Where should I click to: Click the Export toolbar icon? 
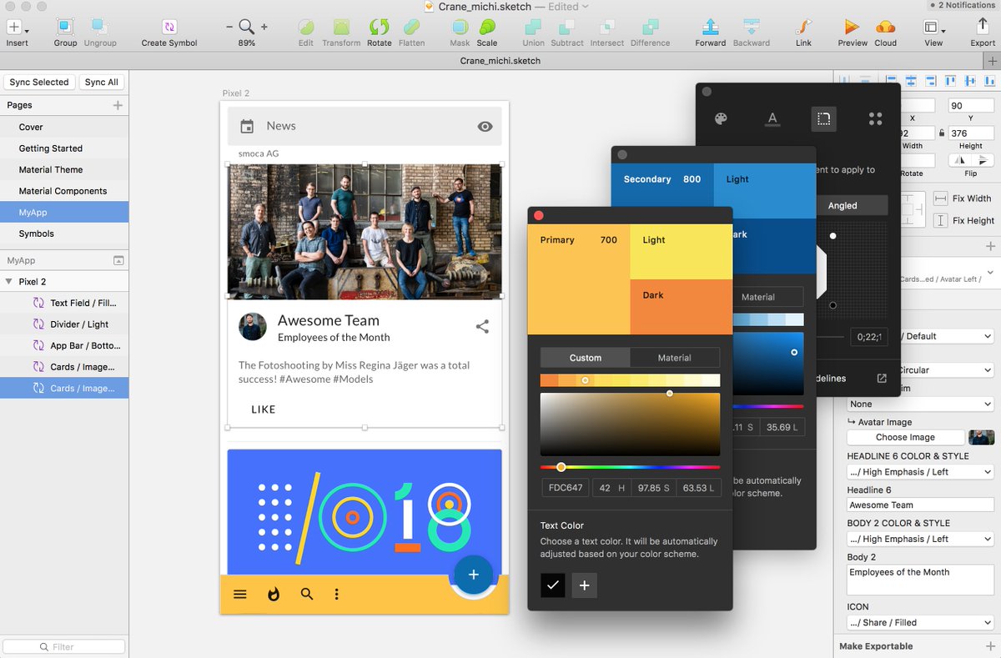pos(983,28)
